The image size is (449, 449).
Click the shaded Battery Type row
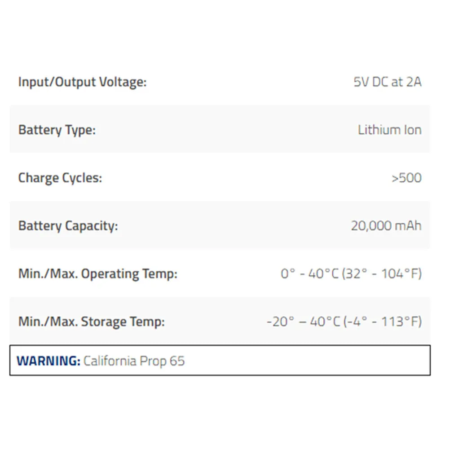(220, 129)
